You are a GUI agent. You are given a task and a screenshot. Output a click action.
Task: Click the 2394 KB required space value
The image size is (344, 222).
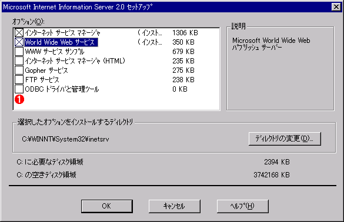277,162
